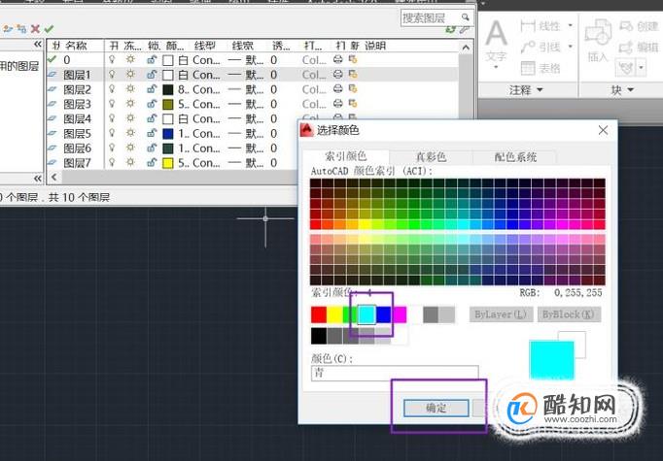Image resolution: width=663 pixels, height=461 pixels.
Task: Click the 编辑 block edit icon
Action: pos(626,47)
